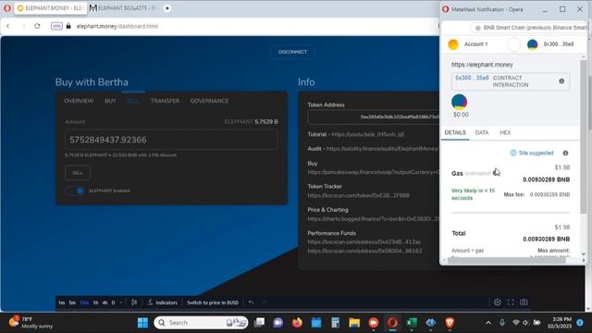Open Brave browser from the taskbar
Viewport: 592px width, 333px height.
[450, 323]
